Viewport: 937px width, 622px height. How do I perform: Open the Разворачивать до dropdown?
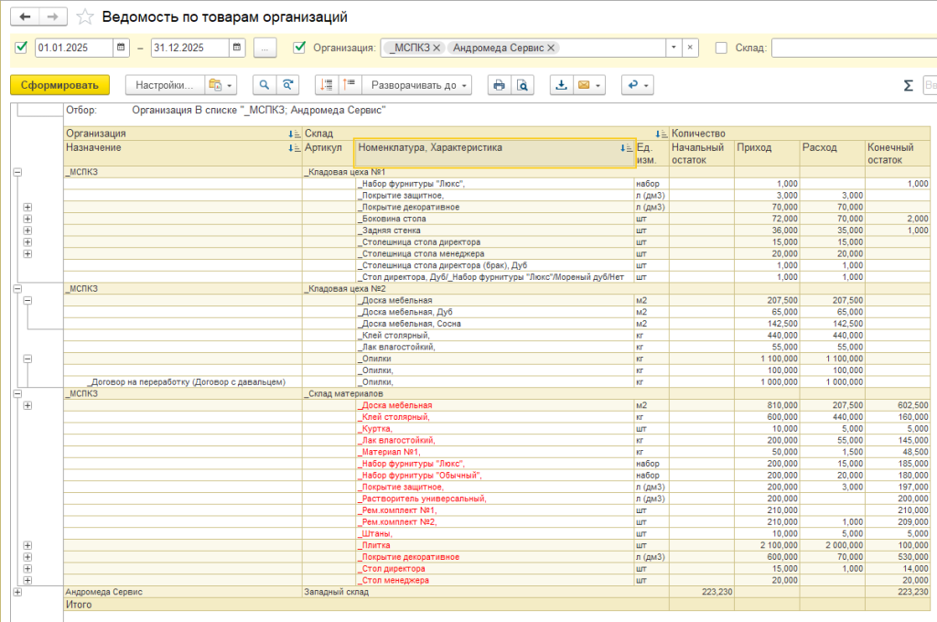point(417,85)
